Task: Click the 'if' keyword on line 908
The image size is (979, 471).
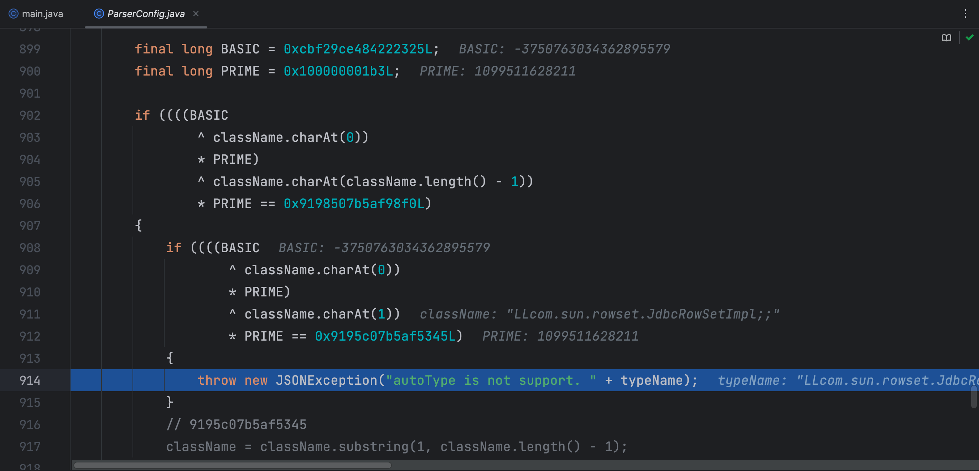Action: (174, 248)
